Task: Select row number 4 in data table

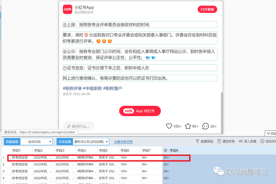Action: click(4, 178)
